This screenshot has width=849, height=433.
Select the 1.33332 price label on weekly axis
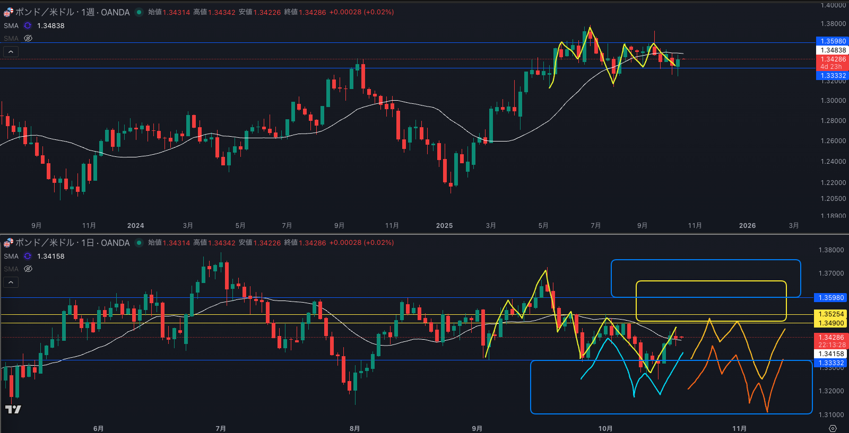831,76
